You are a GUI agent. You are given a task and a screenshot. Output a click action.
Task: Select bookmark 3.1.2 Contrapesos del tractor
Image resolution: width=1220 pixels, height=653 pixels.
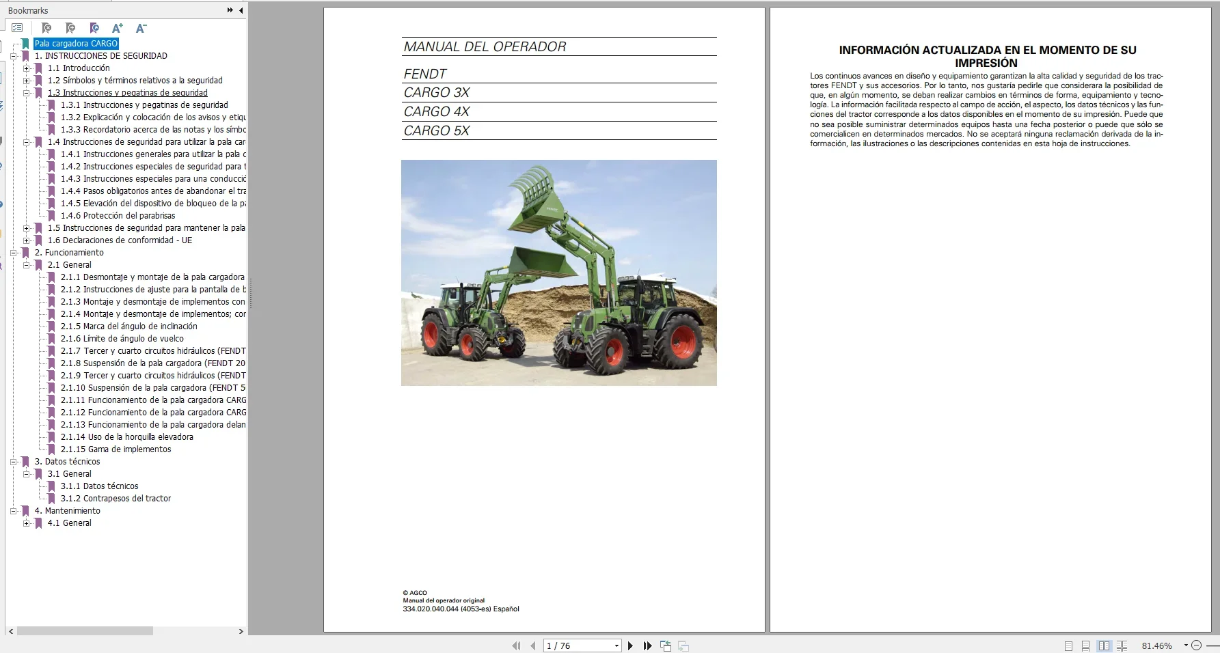click(115, 498)
